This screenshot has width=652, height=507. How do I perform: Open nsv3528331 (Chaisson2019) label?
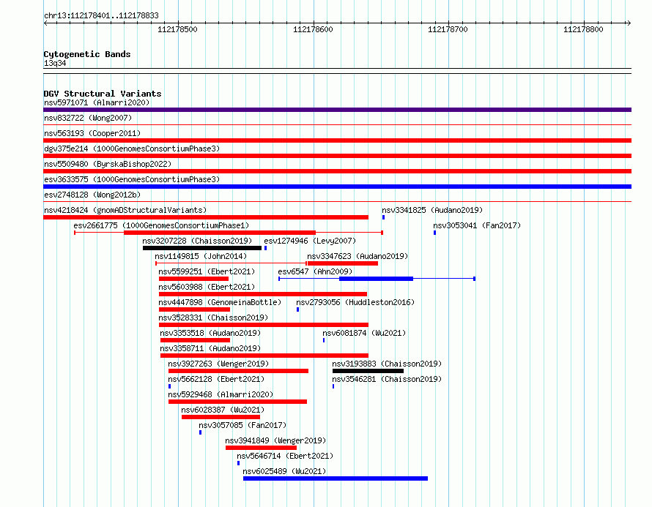click(x=213, y=318)
